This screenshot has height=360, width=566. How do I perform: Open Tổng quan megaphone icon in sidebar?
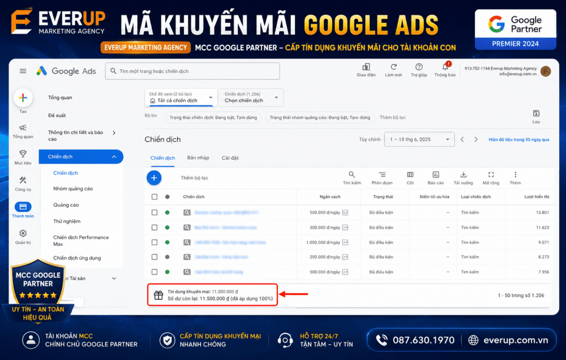23,128
